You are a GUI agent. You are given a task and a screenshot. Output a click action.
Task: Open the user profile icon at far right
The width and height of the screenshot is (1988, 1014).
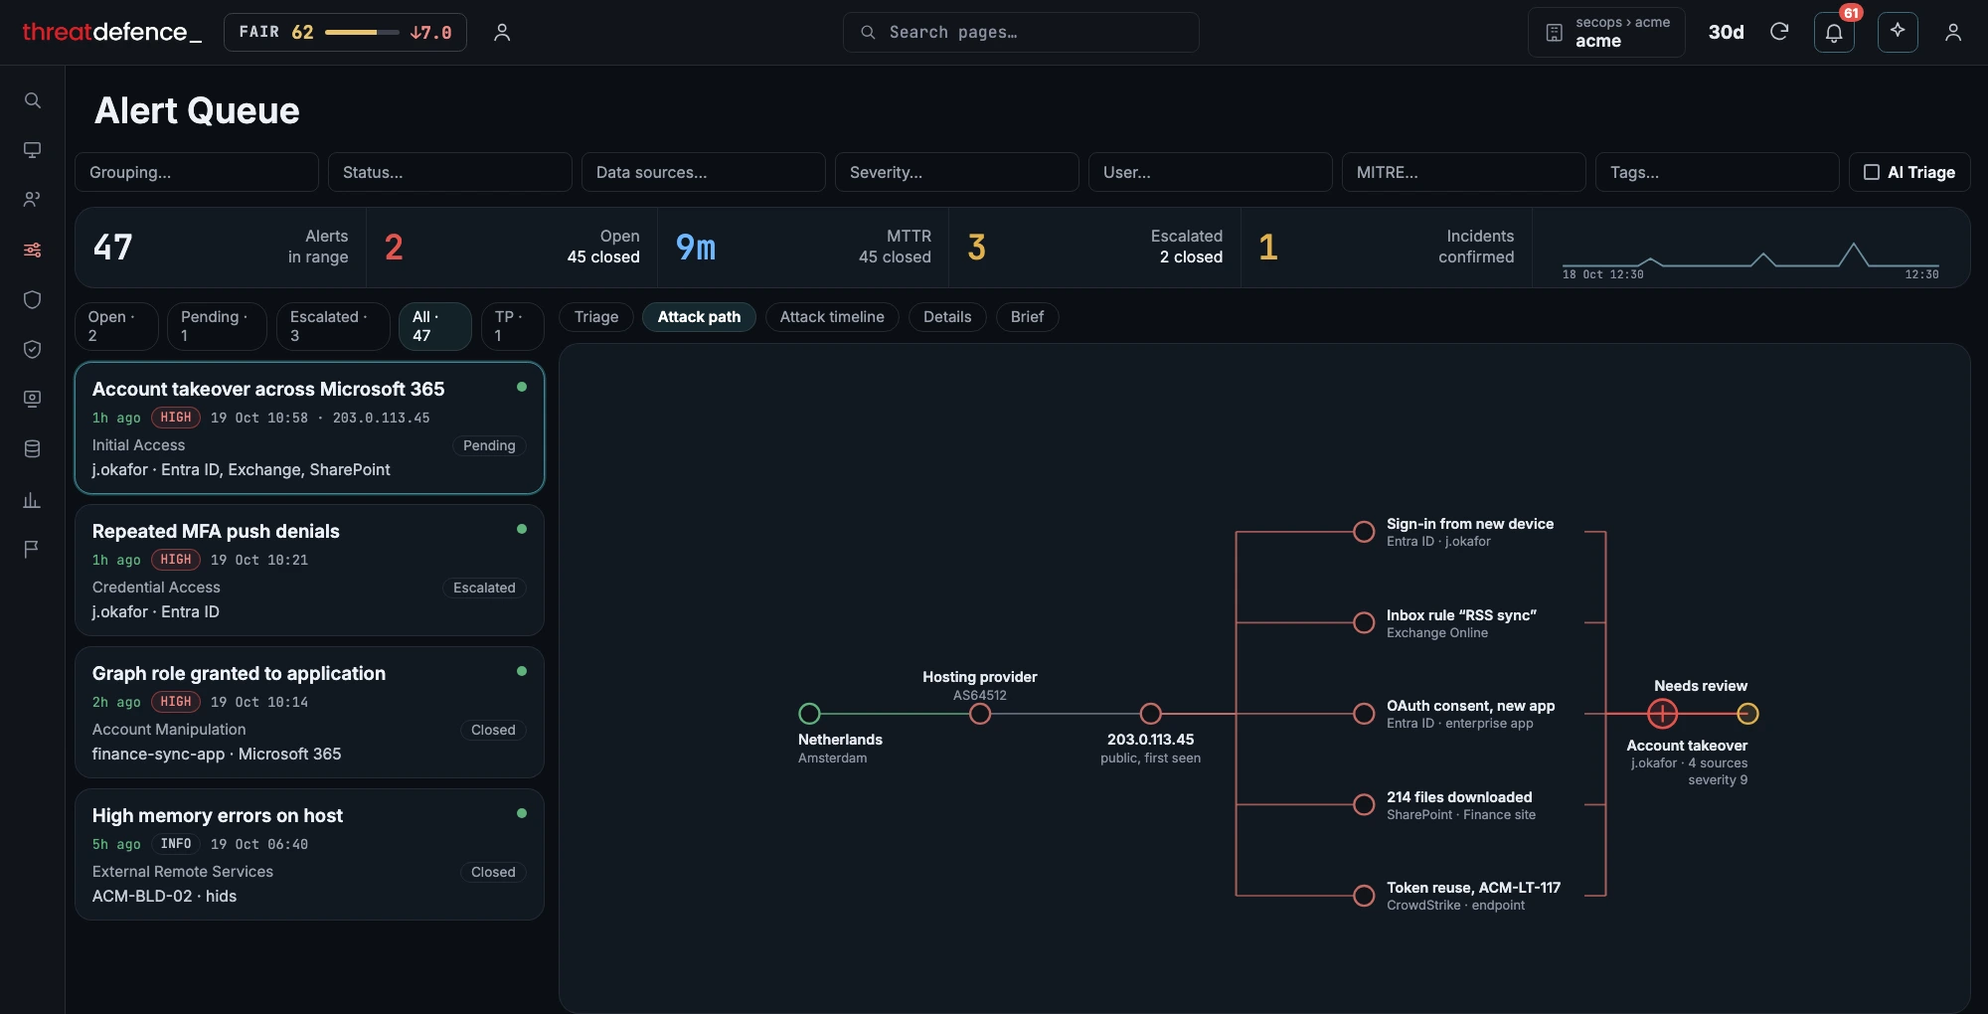coord(1952,33)
